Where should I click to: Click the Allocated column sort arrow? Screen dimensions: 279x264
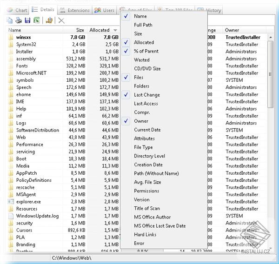115,30
